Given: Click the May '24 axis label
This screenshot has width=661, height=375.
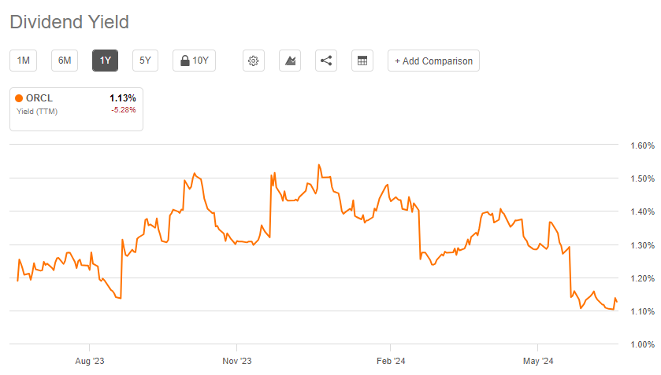Looking at the screenshot, I should pyautogui.click(x=538, y=361).
